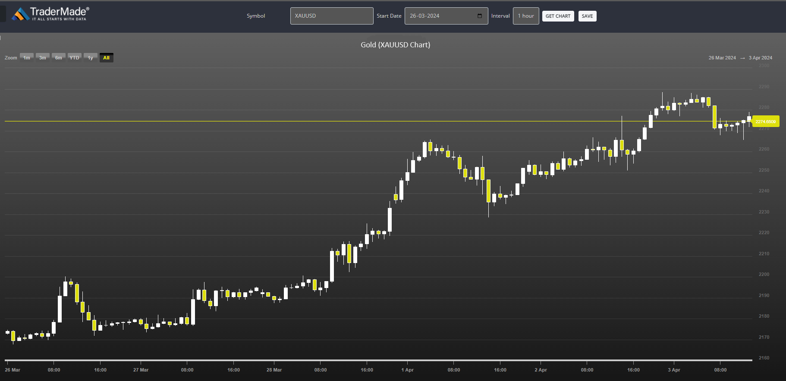Click the Gold (XAUUSD Chart) title
This screenshot has width=786, height=381.
396,45
